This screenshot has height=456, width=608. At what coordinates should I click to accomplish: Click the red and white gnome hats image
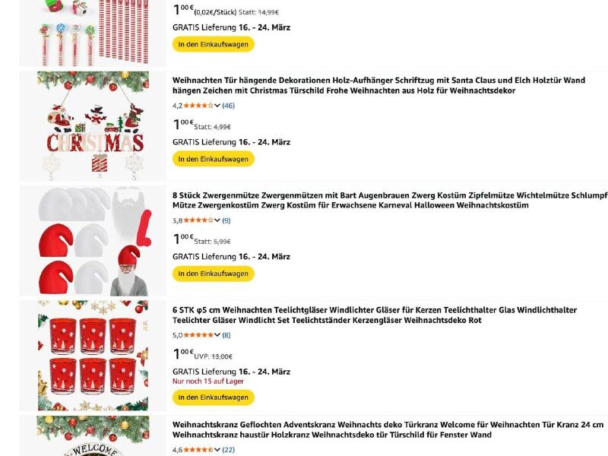(x=94, y=241)
